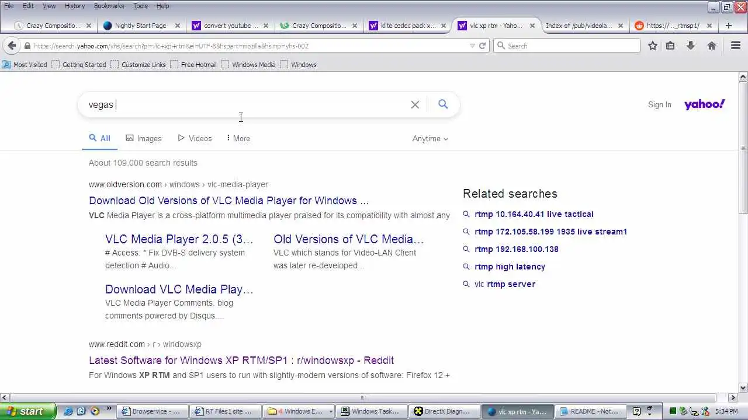
Task: Select the All search results tab
Action: click(x=99, y=139)
